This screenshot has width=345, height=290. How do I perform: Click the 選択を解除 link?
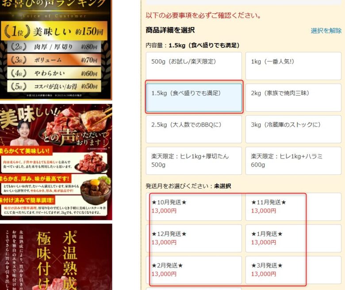[x=326, y=31]
